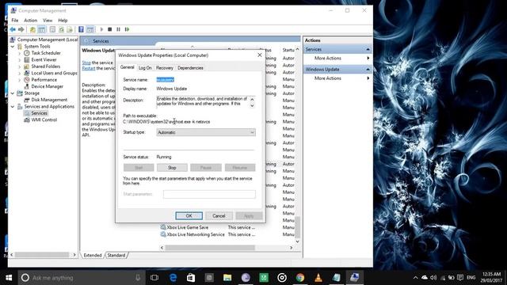The image size is (507, 285).
Task: Select Shared Folders in the tree
Action: pos(46,66)
